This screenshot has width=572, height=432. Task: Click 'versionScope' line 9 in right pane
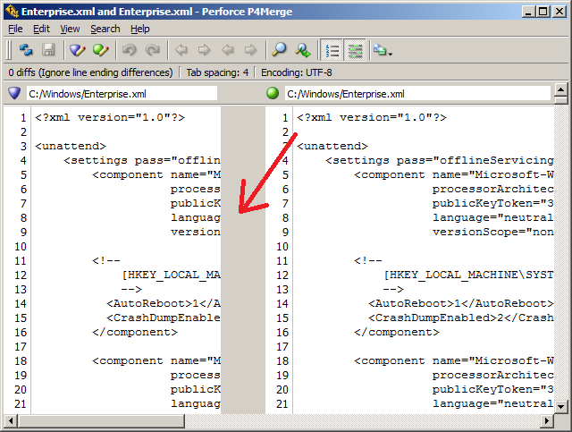(x=493, y=232)
